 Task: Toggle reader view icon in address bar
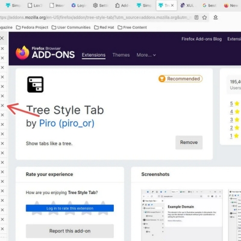point(196,17)
